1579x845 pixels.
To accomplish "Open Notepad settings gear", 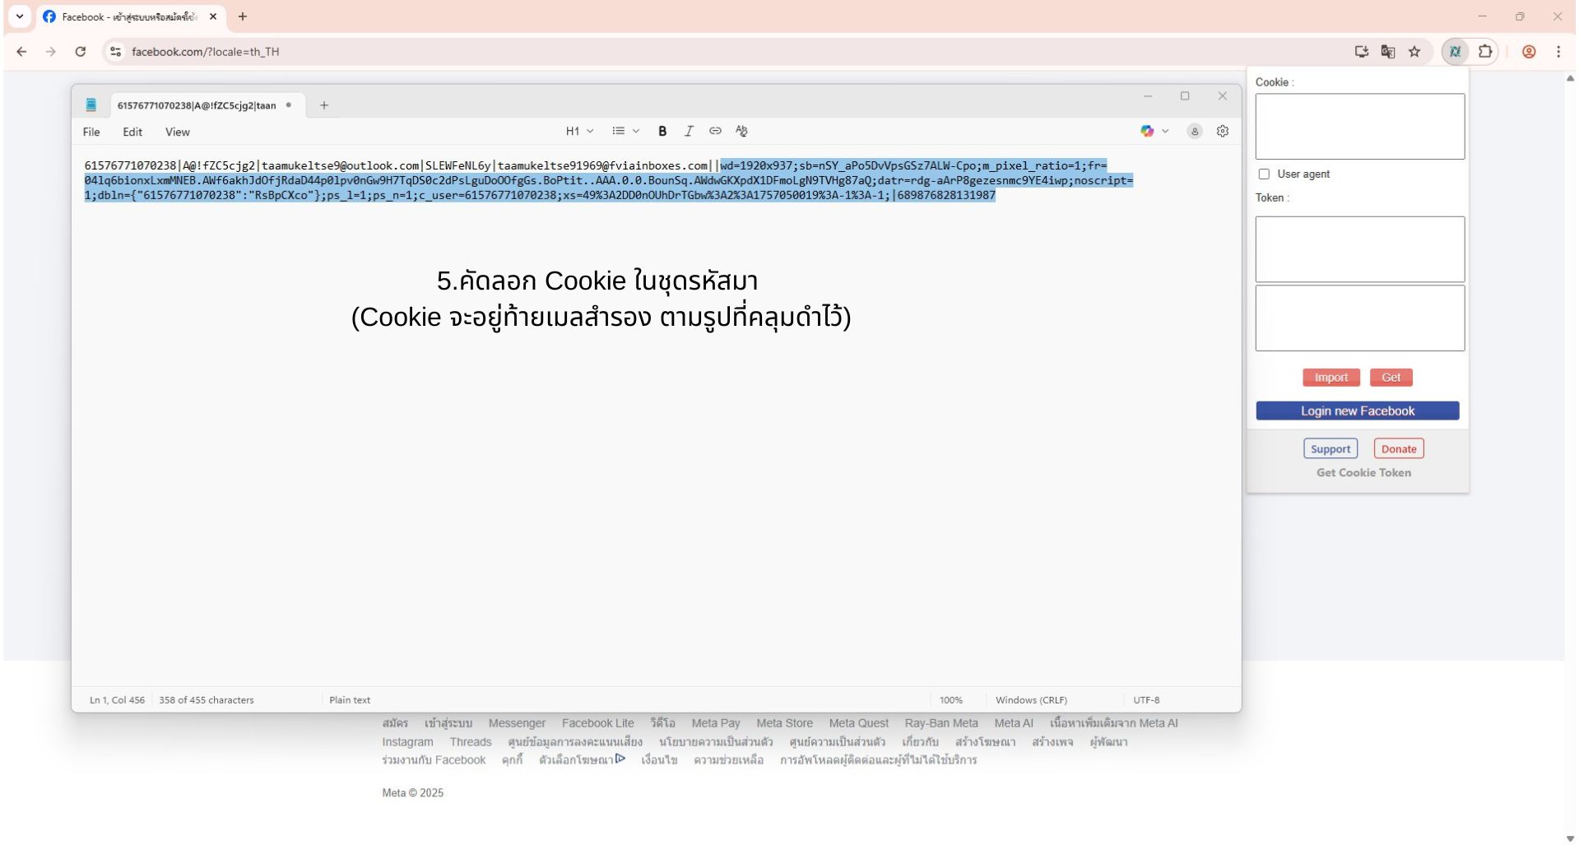I will click(x=1222, y=132).
